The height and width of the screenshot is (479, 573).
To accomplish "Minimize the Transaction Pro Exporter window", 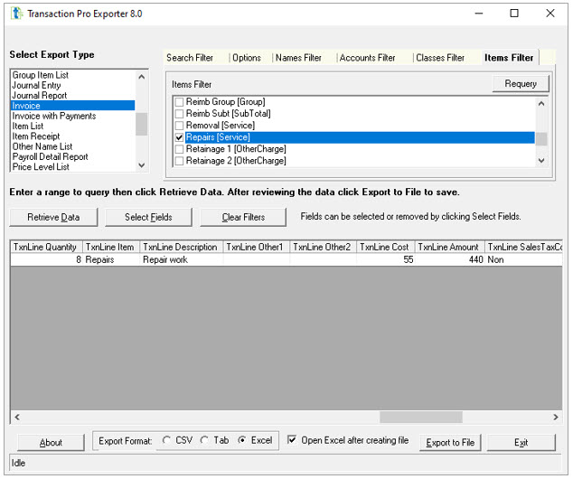I will (479, 14).
